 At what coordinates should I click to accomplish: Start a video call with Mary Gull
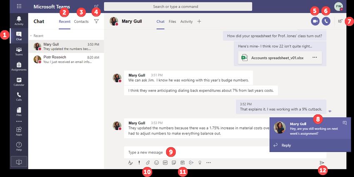[315, 21]
